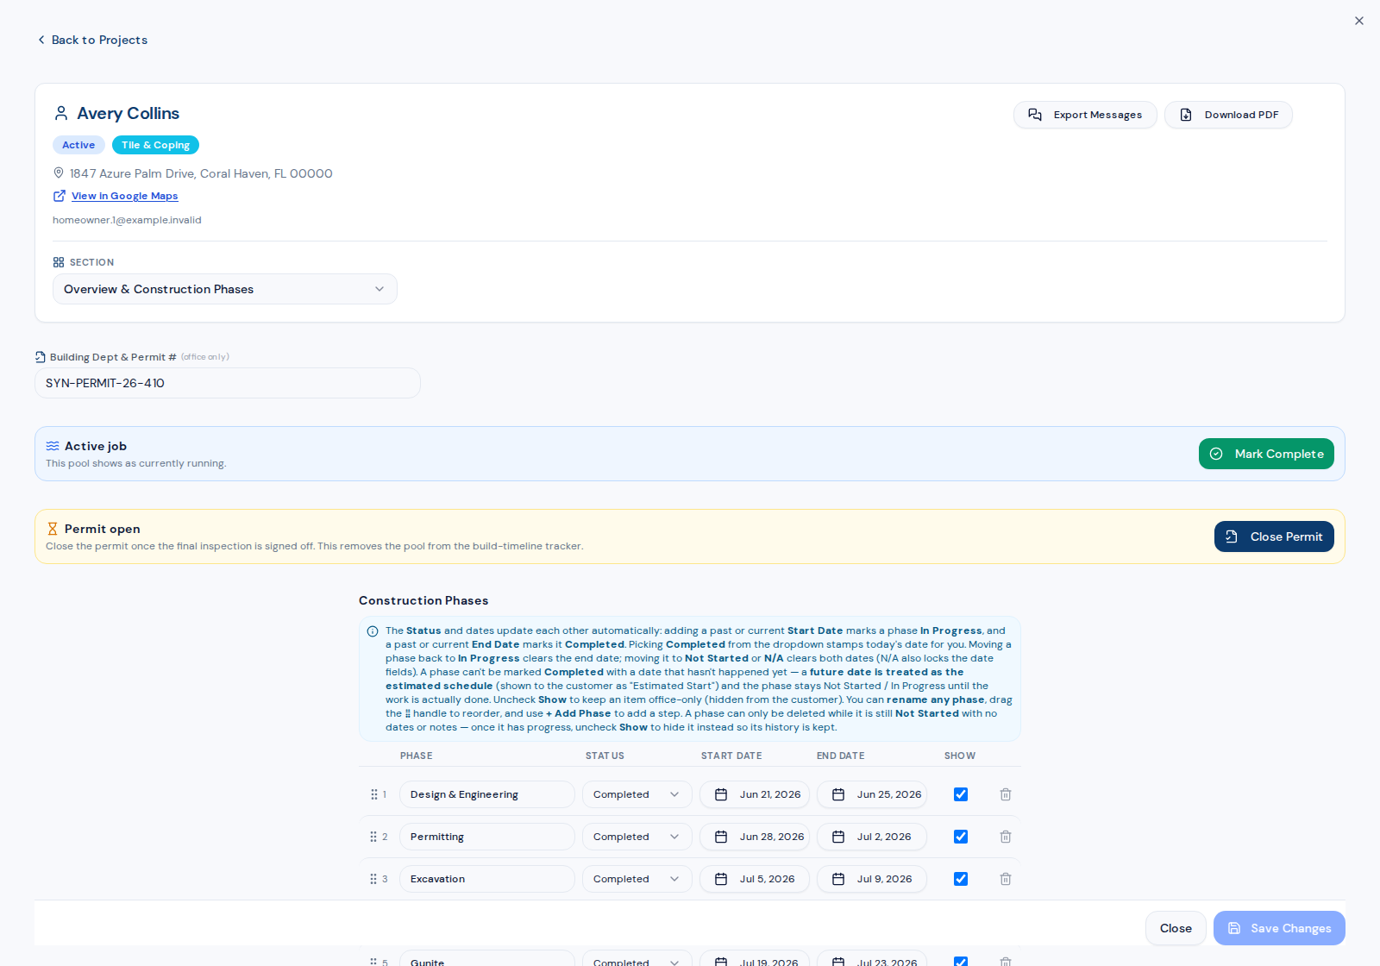Open end date picker Jul 2, 2026
The image size is (1380, 966).
pos(872,837)
